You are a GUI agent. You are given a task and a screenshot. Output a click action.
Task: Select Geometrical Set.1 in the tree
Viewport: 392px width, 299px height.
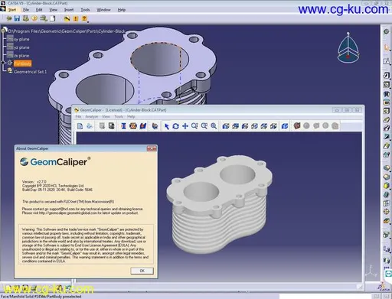(x=31, y=72)
